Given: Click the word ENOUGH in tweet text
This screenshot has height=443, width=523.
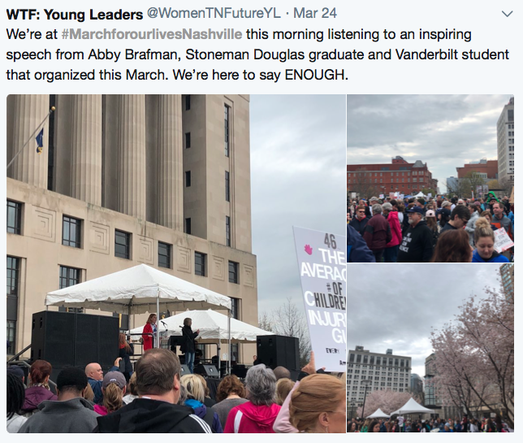Looking at the screenshot, I should pos(314,75).
